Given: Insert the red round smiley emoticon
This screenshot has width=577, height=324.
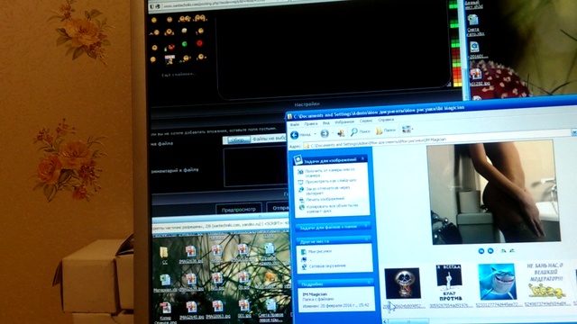Looking at the screenshot, I should (199, 43).
